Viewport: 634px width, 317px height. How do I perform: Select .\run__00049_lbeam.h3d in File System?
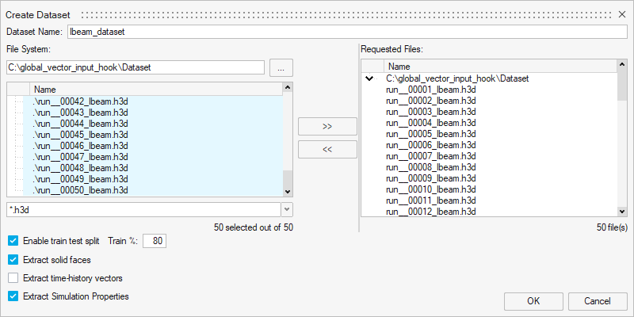pyautogui.click(x=81, y=179)
